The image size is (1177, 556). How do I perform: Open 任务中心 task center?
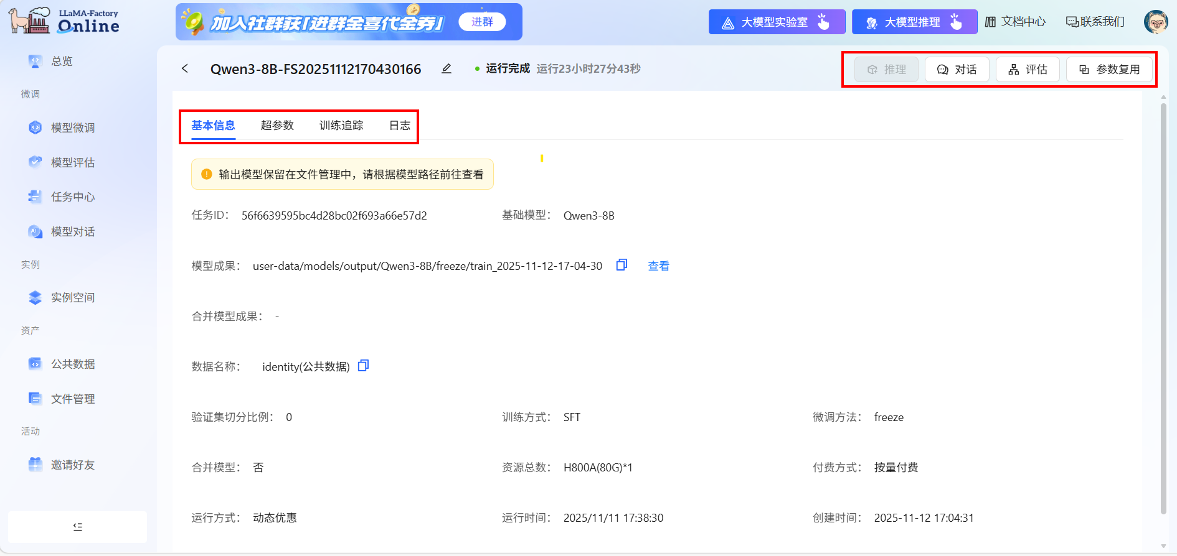pyautogui.click(x=73, y=197)
